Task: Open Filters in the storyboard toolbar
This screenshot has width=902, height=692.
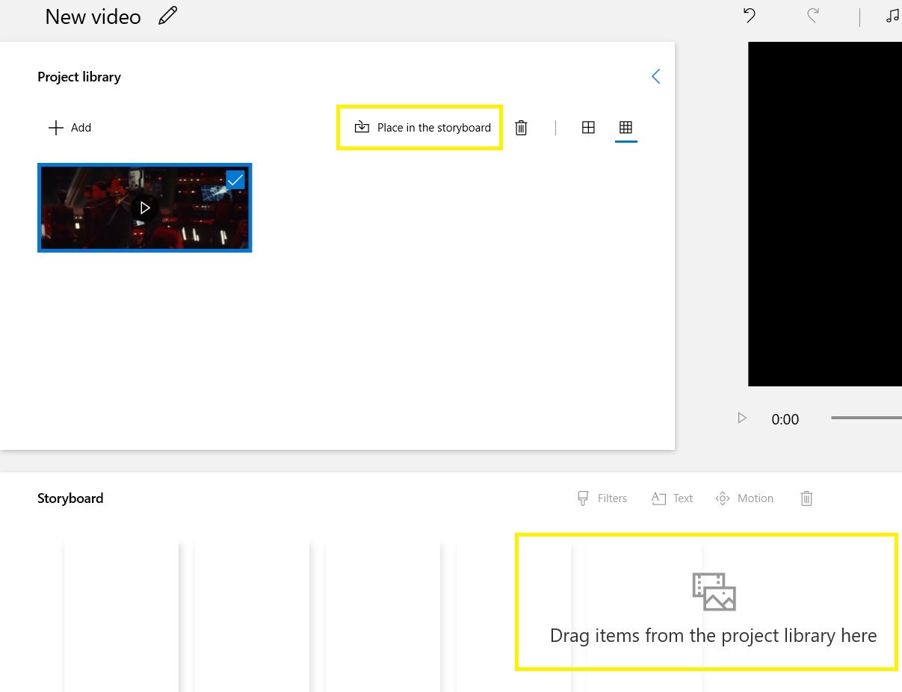Action: pos(602,498)
